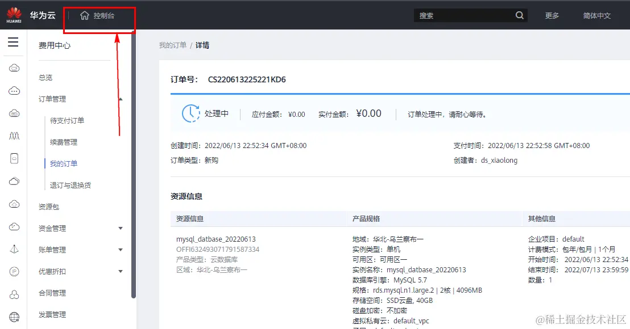Open the 更多 dropdown in the header
The height and width of the screenshot is (329, 630).
click(552, 16)
